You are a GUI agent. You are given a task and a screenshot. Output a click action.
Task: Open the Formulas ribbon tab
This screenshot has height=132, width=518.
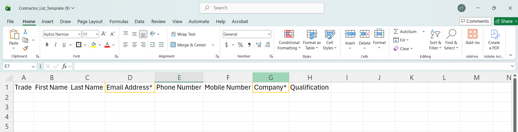click(x=119, y=21)
